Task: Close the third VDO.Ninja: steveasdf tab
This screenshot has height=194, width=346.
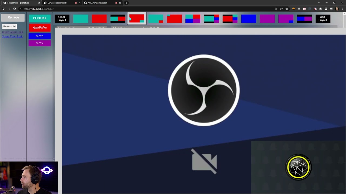Action: pos(120,3)
